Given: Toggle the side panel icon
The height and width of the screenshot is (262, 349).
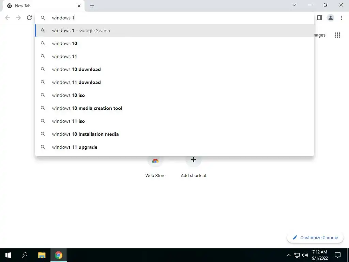Looking at the screenshot, I should 320,18.
